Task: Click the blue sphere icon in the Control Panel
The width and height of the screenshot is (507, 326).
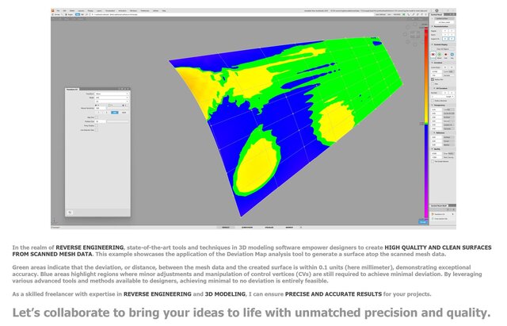Action: click(452, 52)
